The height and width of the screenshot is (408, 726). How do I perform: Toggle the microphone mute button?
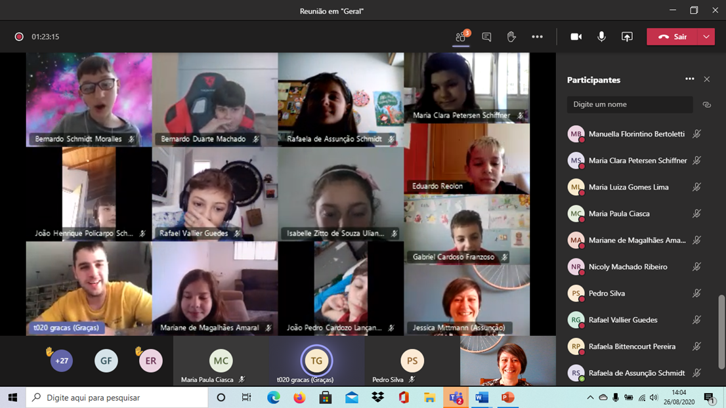(601, 37)
